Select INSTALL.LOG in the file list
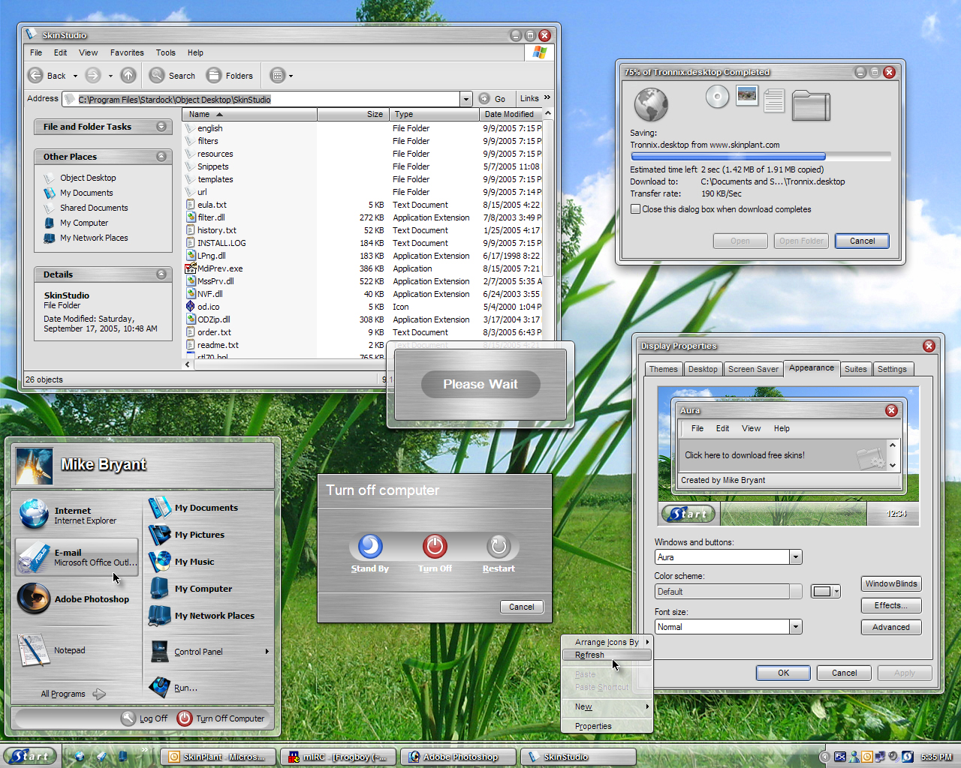This screenshot has height=768, width=961. coord(221,243)
